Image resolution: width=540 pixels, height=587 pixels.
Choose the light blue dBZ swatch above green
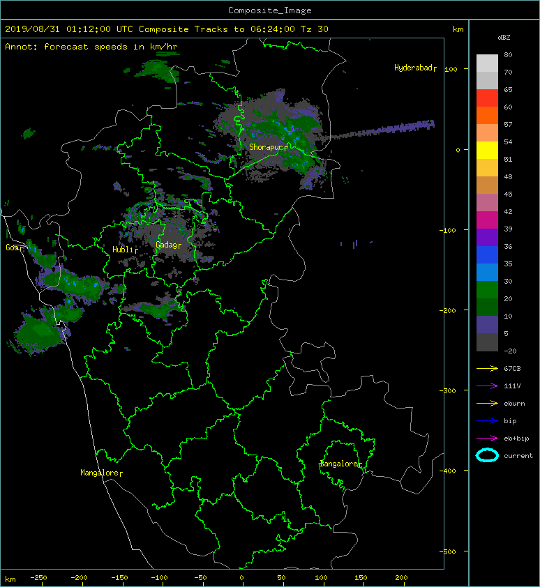coord(487,273)
